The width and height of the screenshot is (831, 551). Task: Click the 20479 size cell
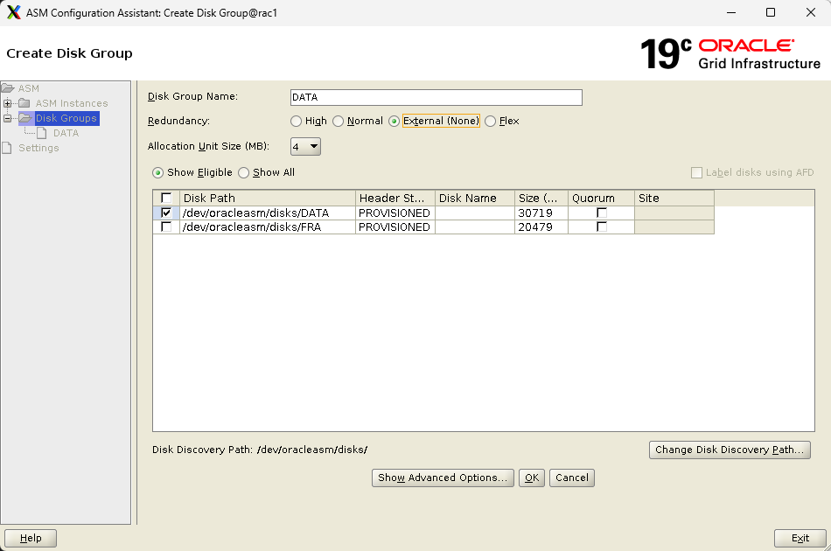point(541,227)
